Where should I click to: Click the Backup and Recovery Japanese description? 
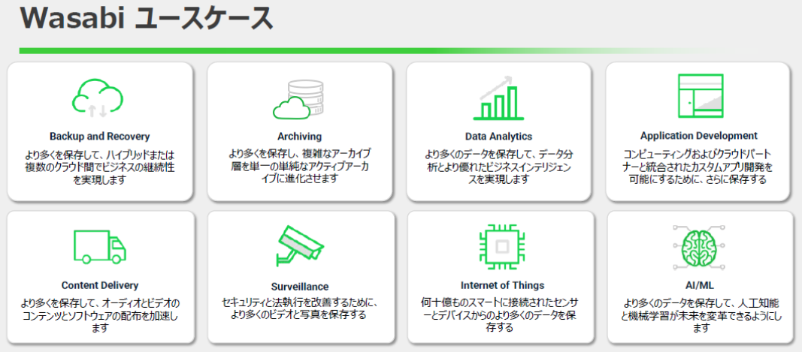tap(100, 167)
